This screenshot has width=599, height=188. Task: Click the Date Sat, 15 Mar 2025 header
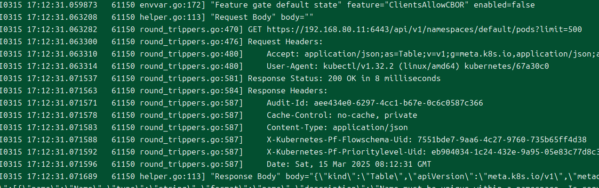point(349,164)
